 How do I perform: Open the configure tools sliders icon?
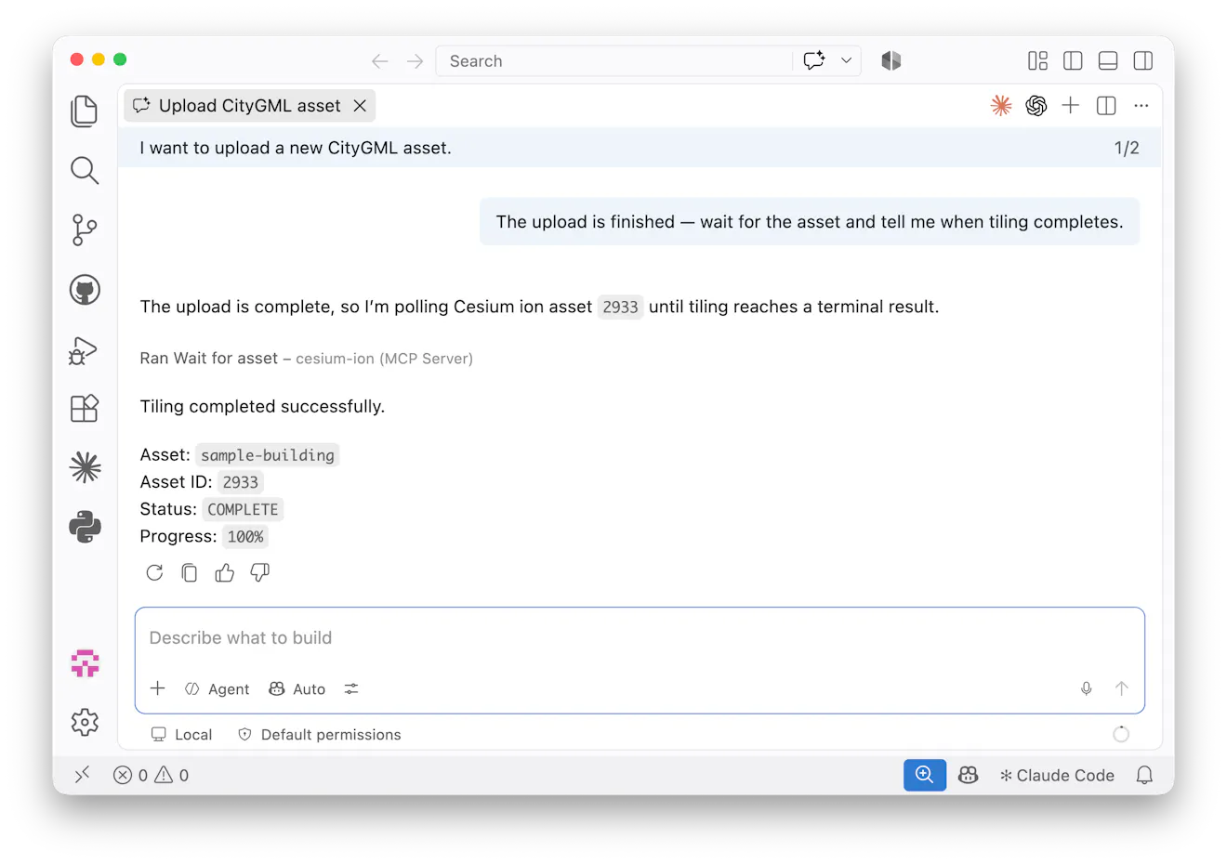tap(351, 688)
